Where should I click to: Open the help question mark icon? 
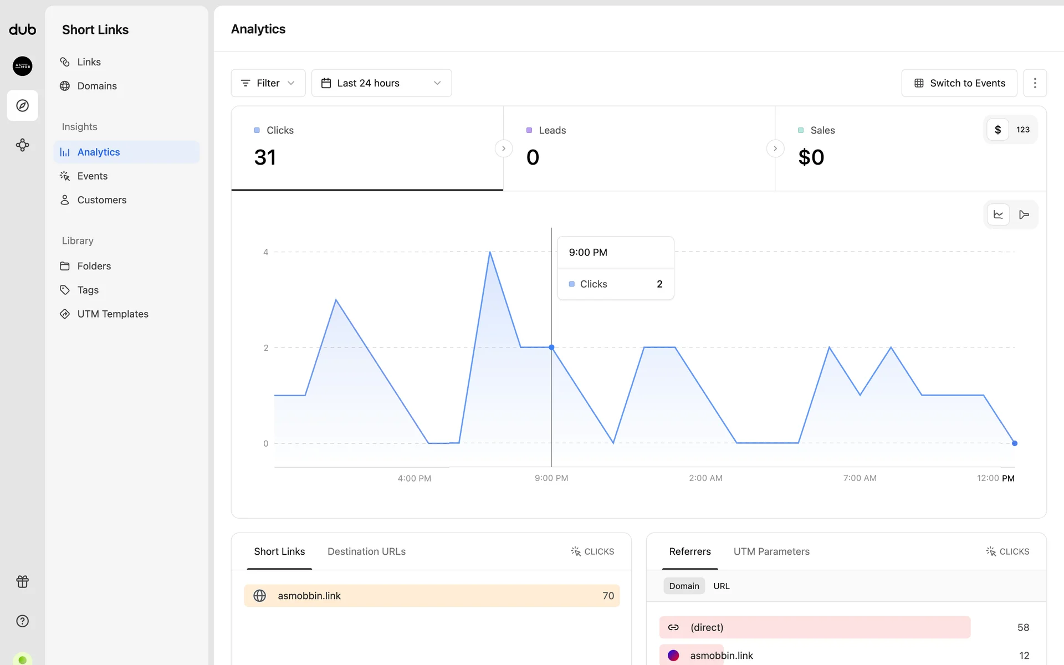(22, 621)
